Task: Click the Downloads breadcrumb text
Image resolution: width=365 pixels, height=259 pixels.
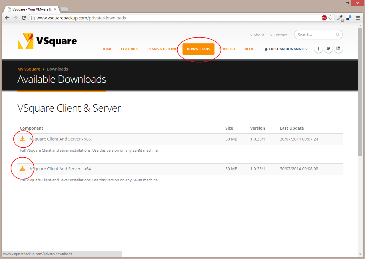Action: pyautogui.click(x=57, y=69)
